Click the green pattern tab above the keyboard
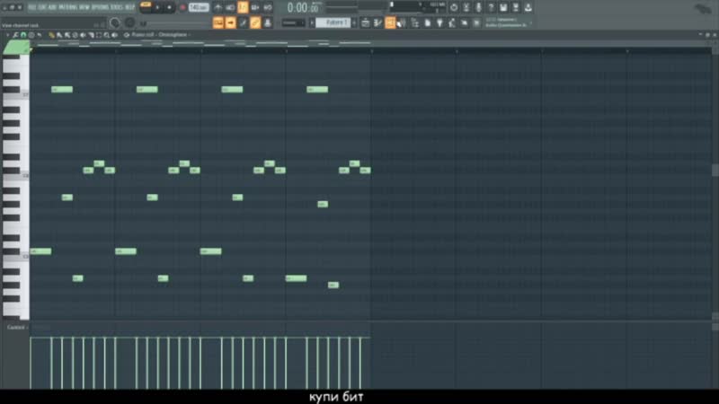Image resolution: width=719 pixels, height=404 pixels. point(16,48)
